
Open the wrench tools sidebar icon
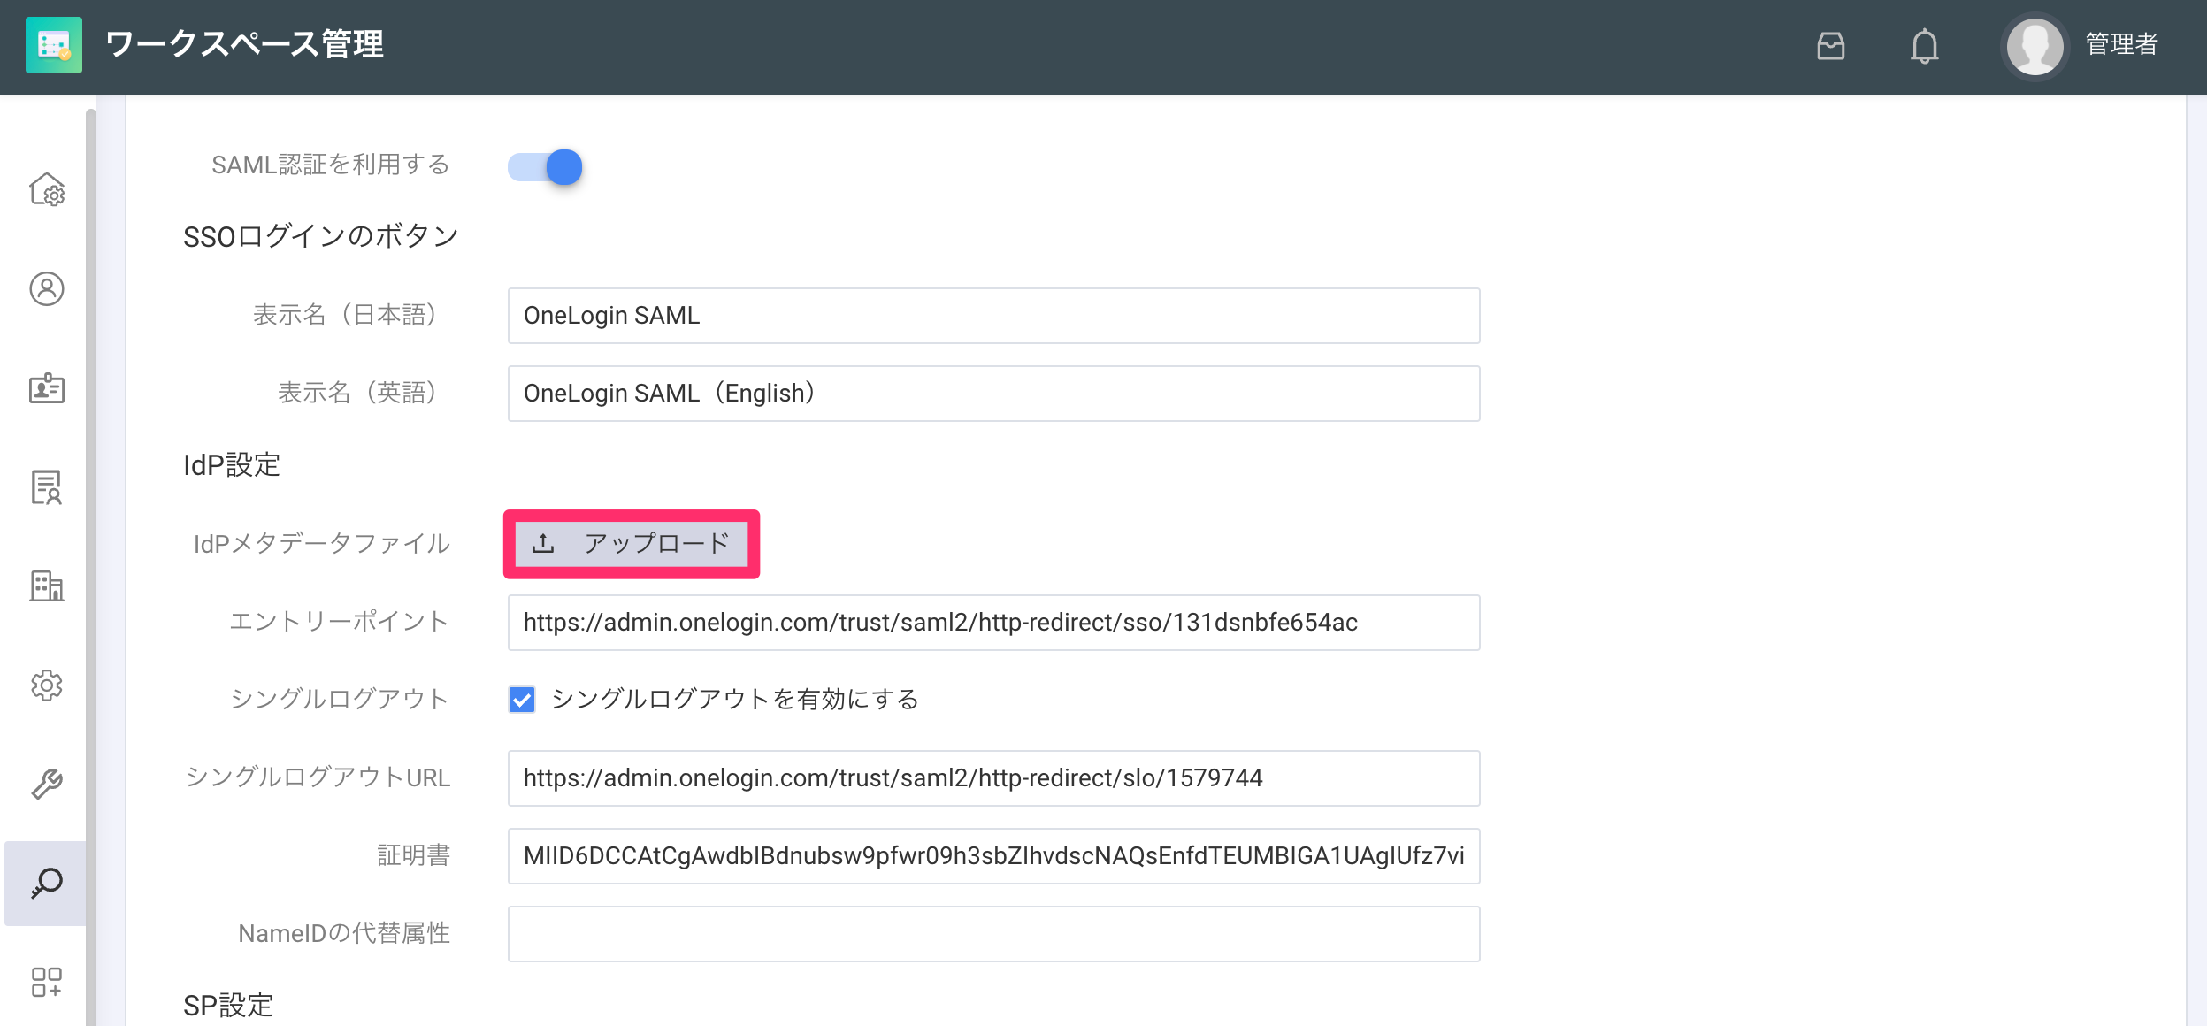click(47, 784)
